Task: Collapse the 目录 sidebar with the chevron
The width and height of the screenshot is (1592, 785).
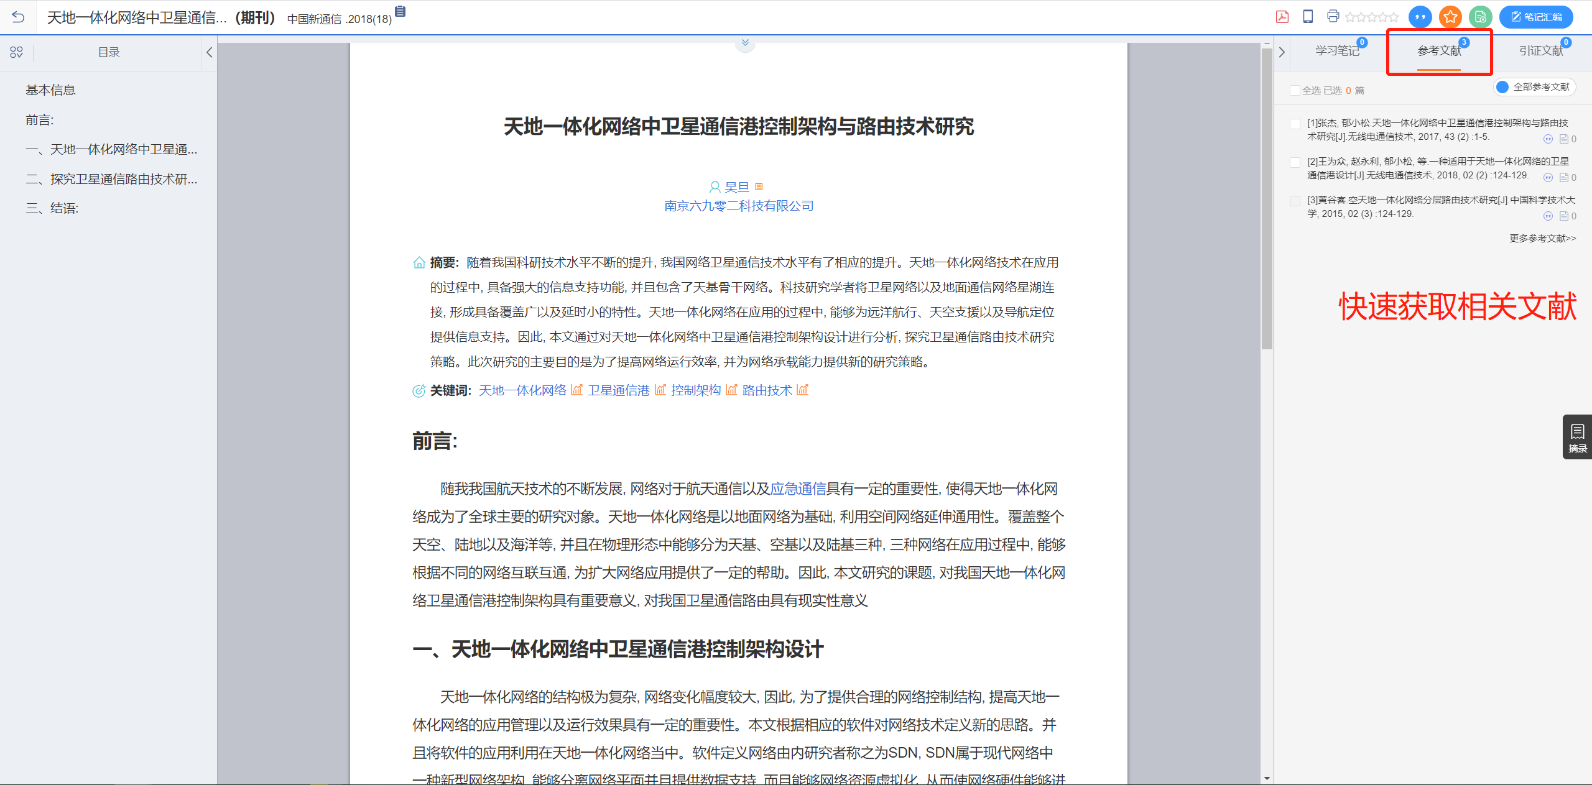Action: [x=209, y=52]
